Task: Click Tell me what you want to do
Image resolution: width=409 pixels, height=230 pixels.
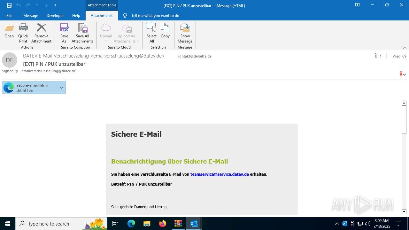Action: click(155, 15)
